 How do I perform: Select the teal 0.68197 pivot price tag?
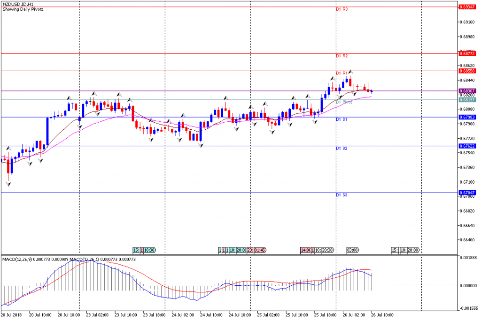coord(466,100)
